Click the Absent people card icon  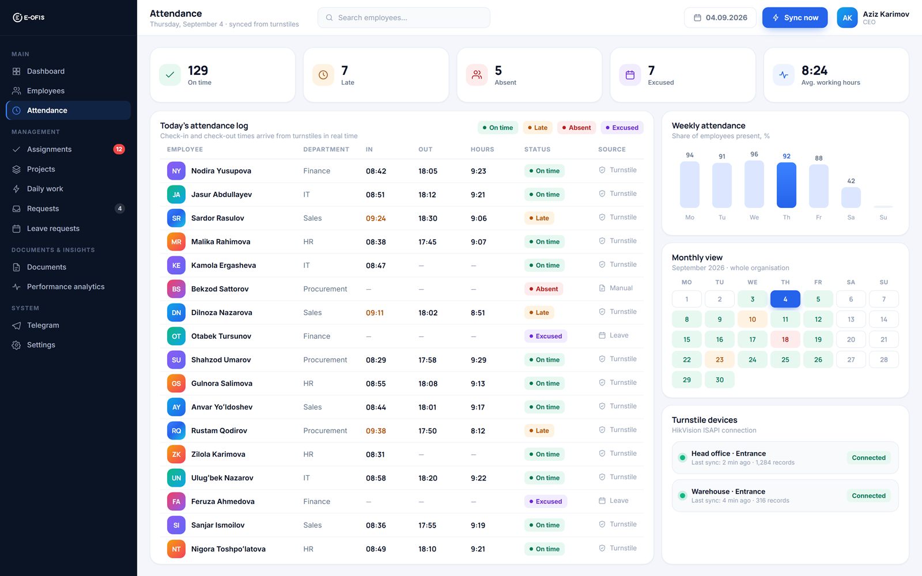pos(477,75)
